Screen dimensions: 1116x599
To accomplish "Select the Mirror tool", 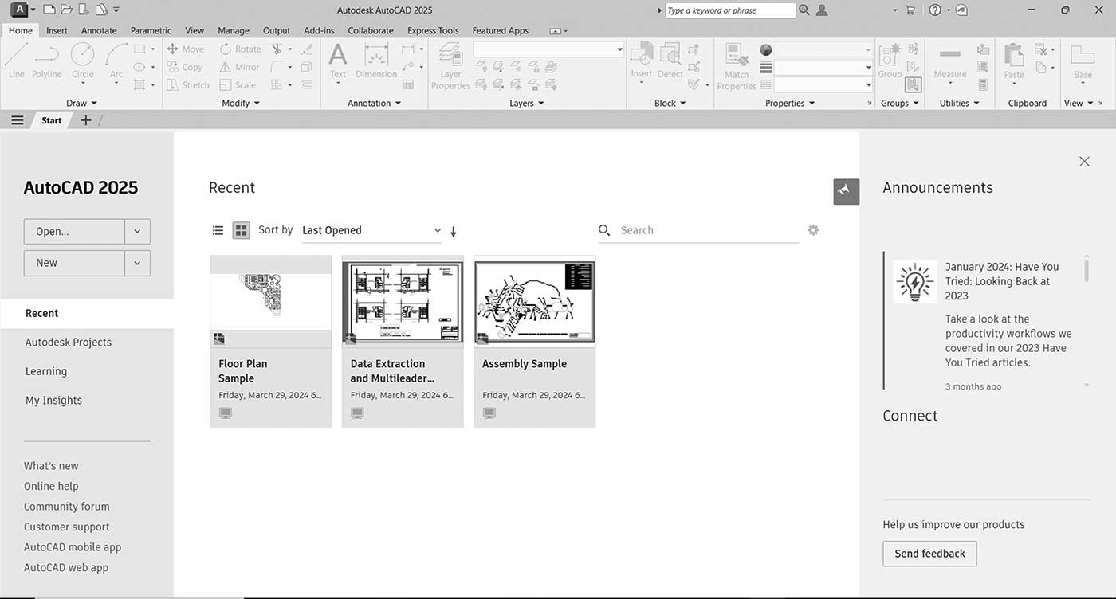I will point(240,67).
